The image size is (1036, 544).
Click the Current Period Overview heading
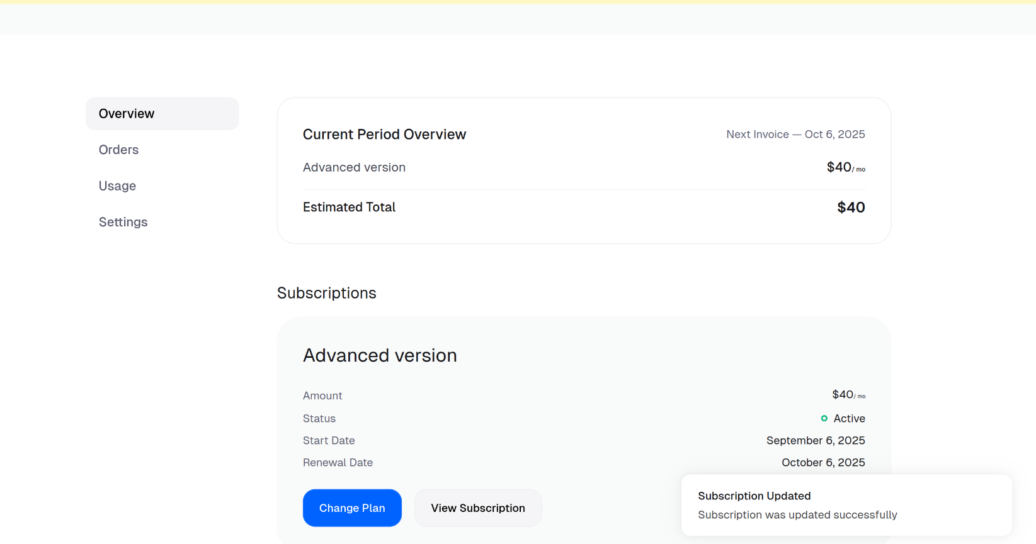coord(384,135)
